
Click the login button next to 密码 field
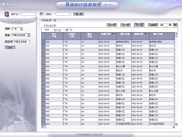pos(79,14)
